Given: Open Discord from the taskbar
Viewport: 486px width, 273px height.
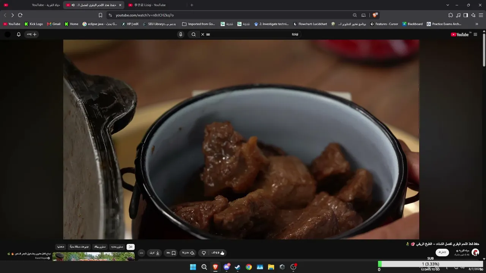Looking at the screenshot, I should [227, 267].
